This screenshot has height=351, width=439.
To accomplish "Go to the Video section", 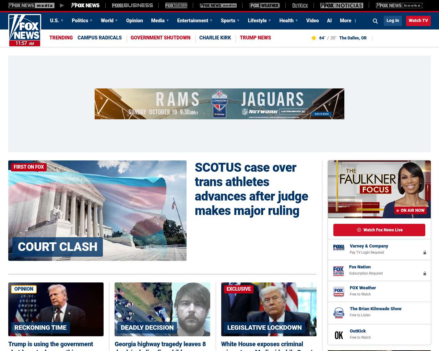I will point(312,21).
